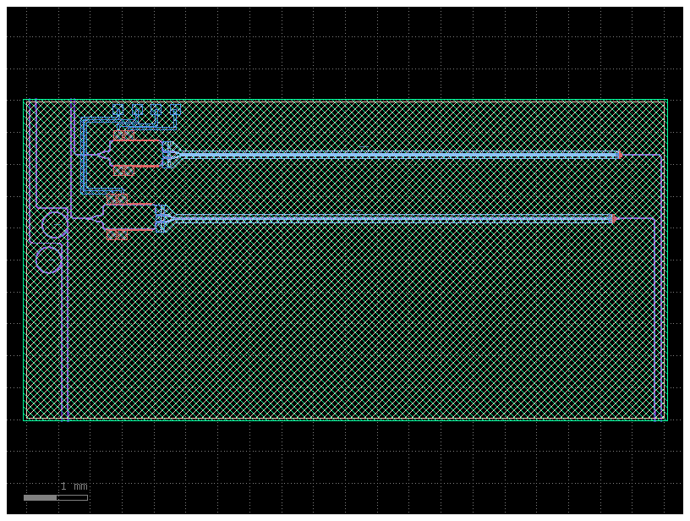
Task: Click red pads above the upper device
Action: (123, 135)
